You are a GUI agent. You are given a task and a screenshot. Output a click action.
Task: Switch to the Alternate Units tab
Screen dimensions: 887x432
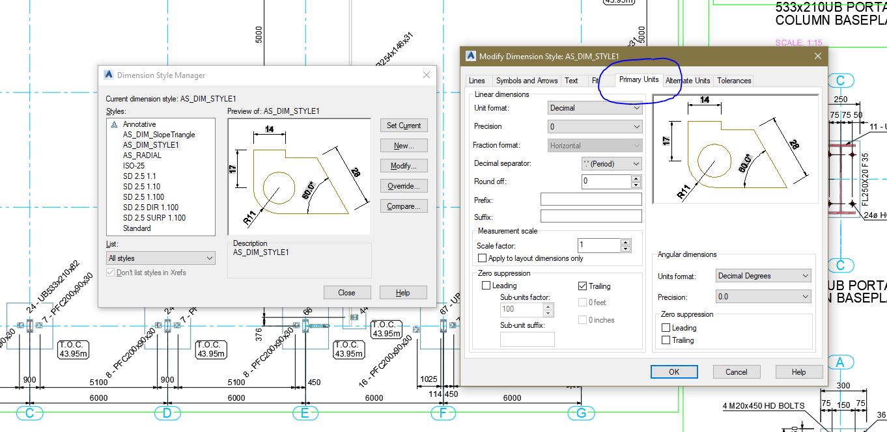tap(688, 81)
